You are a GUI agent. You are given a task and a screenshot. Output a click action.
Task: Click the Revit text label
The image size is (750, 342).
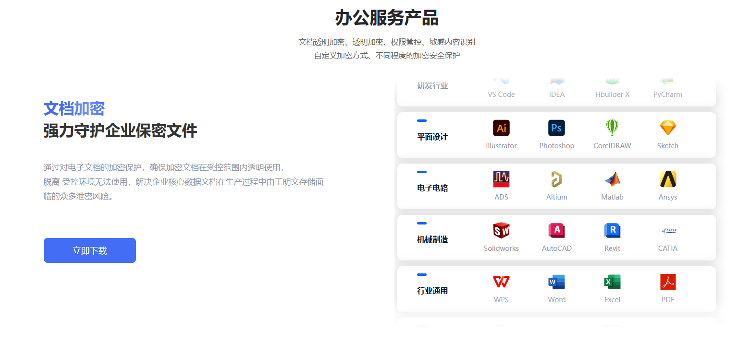tap(612, 248)
